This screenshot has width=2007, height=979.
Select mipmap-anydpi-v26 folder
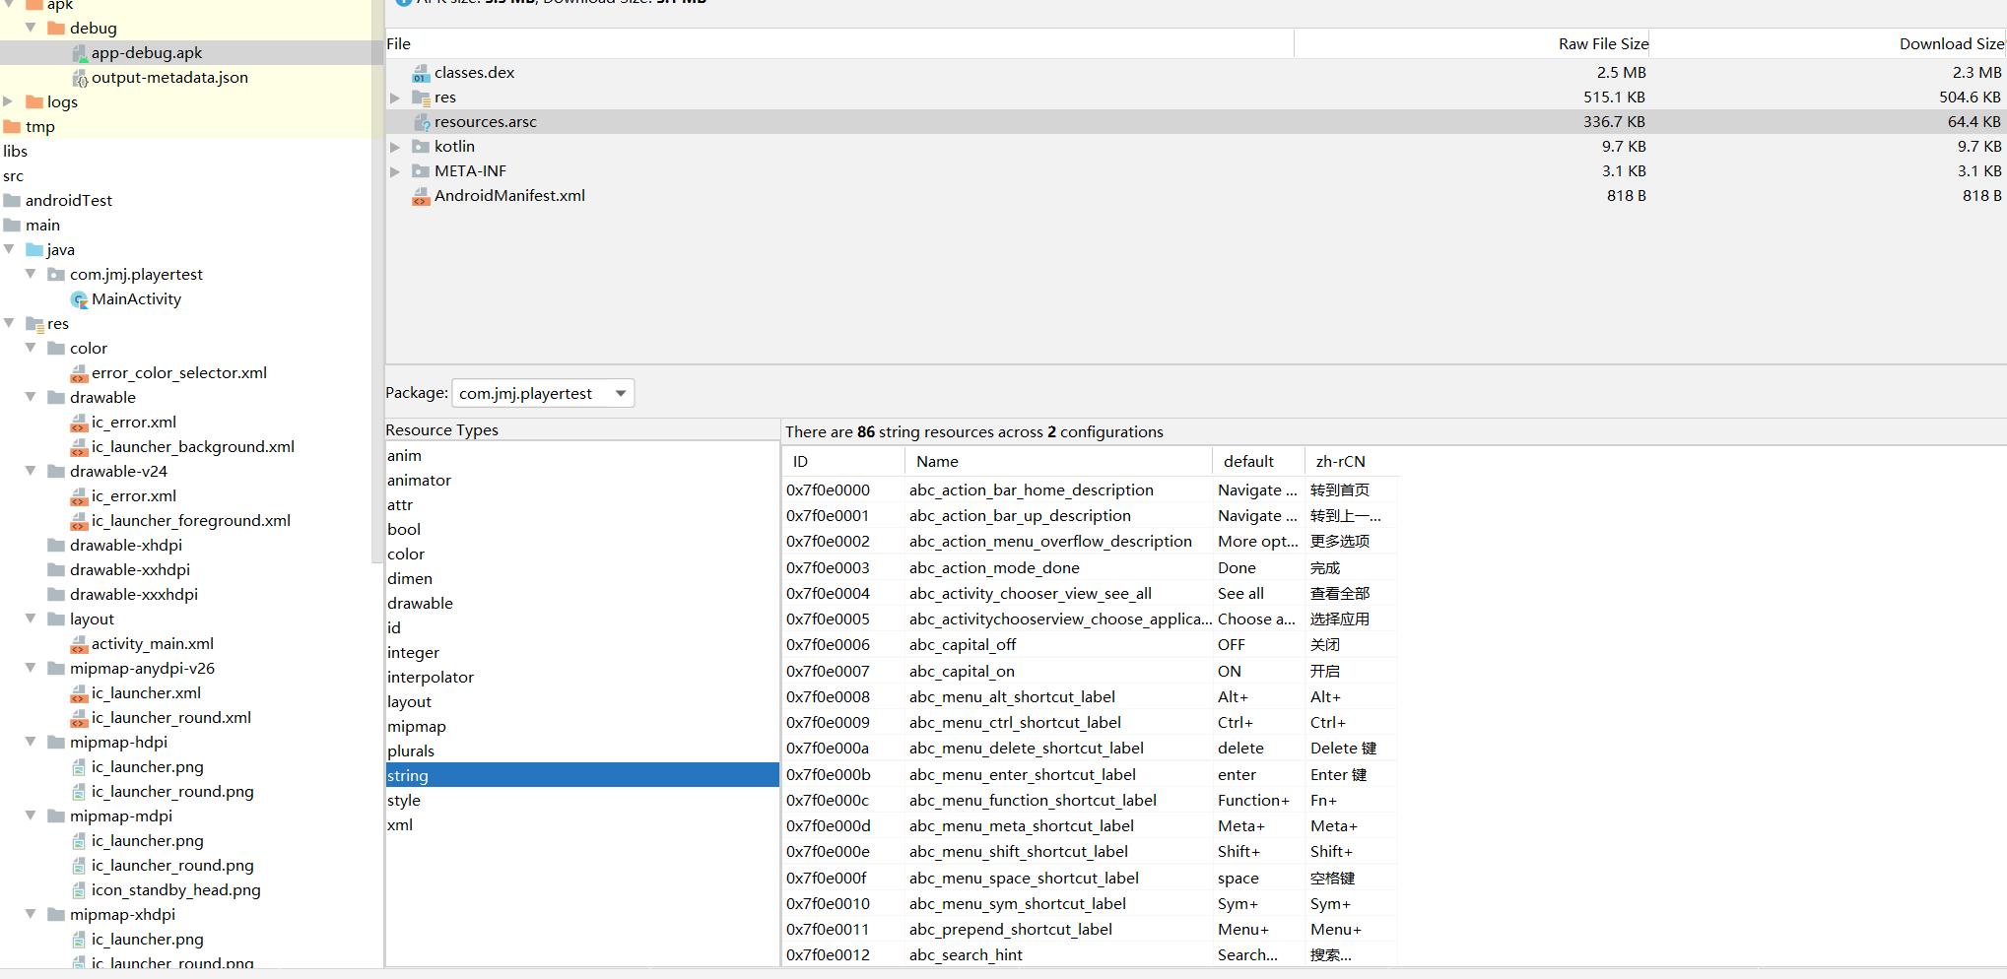coord(142,669)
